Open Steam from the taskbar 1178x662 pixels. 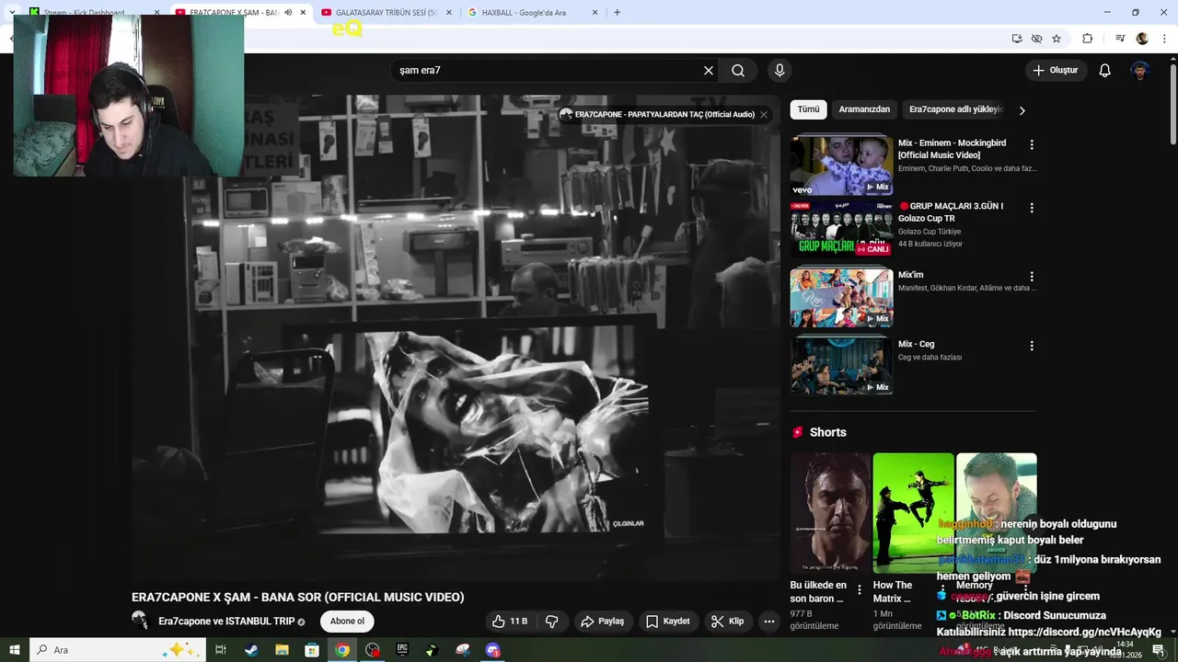pyautogui.click(x=251, y=650)
